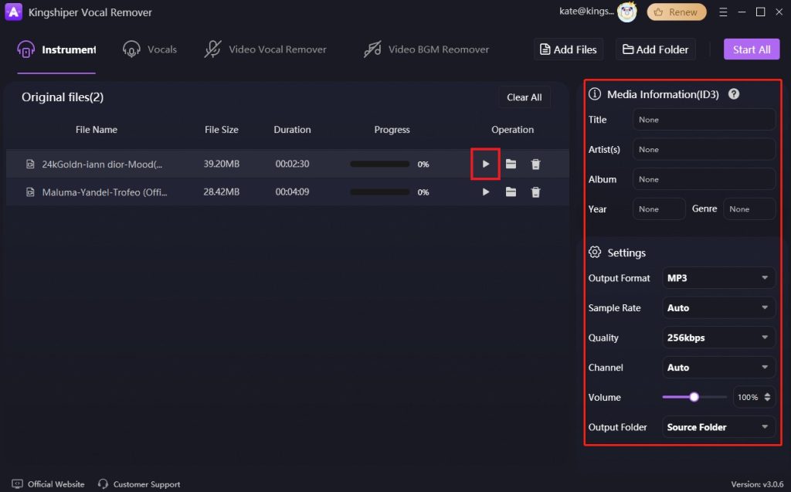Image resolution: width=791 pixels, height=492 pixels.
Task: Switch to the Vocals tab
Action: (x=149, y=49)
